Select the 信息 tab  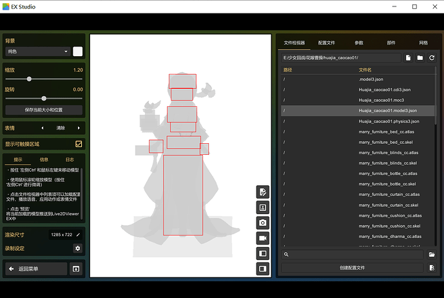(44, 159)
